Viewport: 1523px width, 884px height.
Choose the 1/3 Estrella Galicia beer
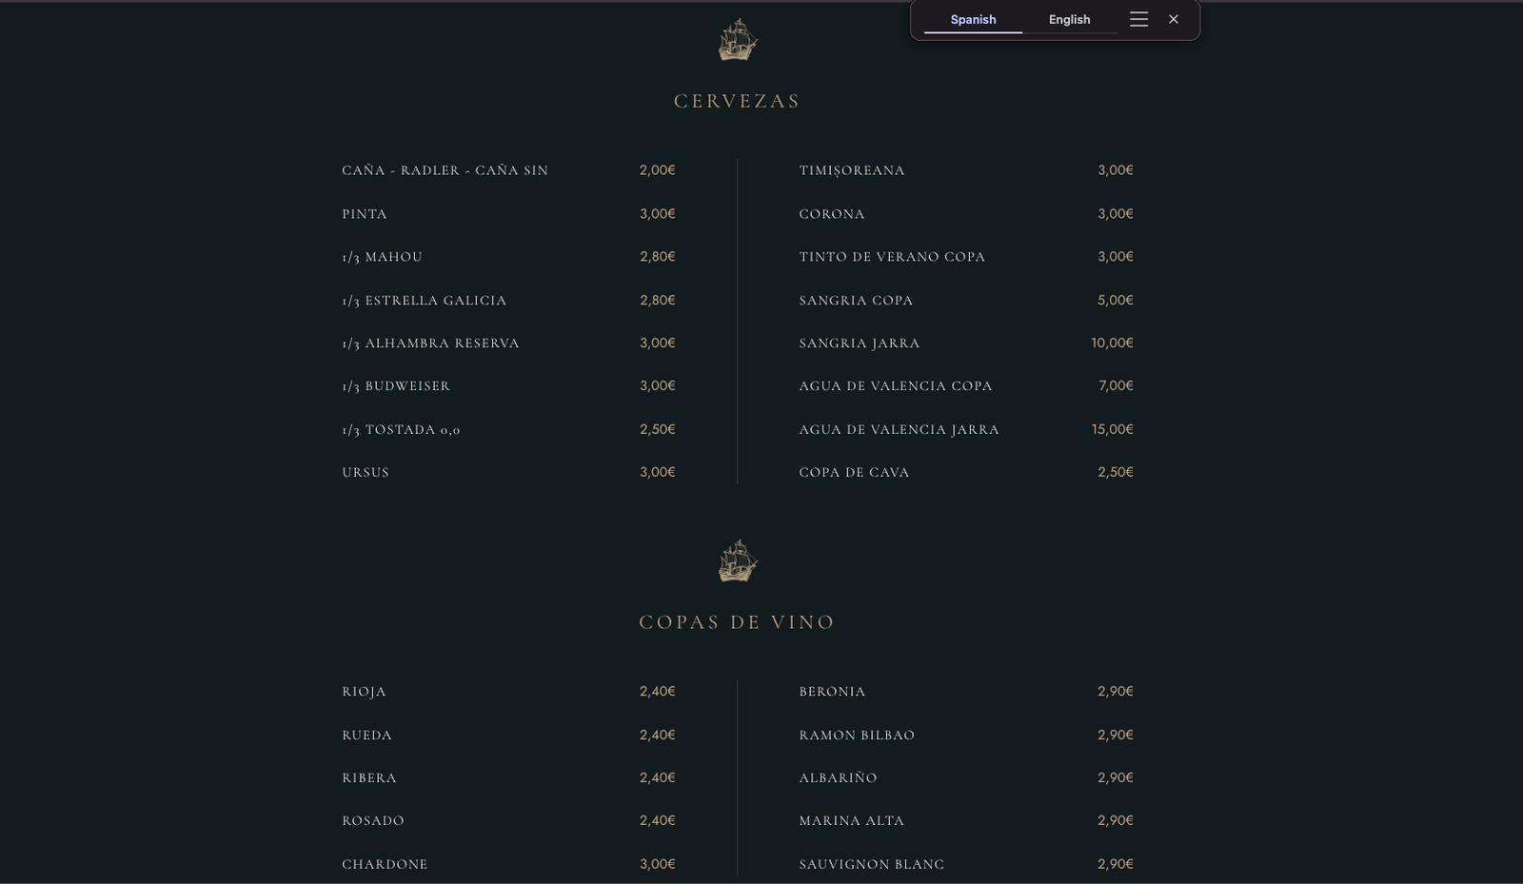[424, 300]
